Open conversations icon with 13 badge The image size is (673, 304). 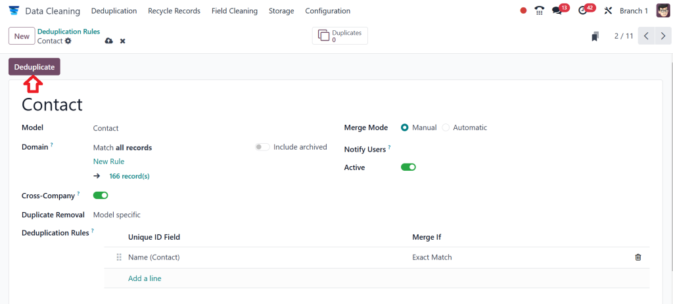tap(557, 11)
